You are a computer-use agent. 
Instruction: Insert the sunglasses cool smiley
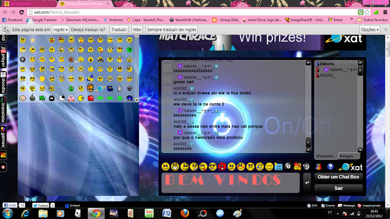pos(213,167)
